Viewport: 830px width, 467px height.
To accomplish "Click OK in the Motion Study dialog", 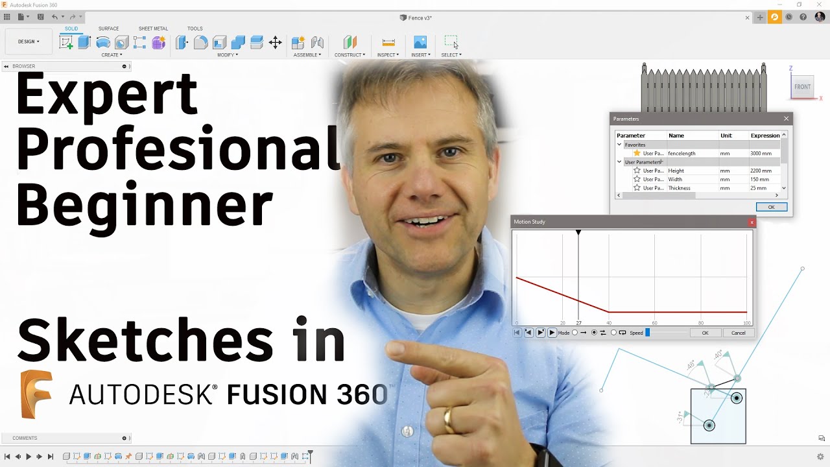I will (x=705, y=333).
